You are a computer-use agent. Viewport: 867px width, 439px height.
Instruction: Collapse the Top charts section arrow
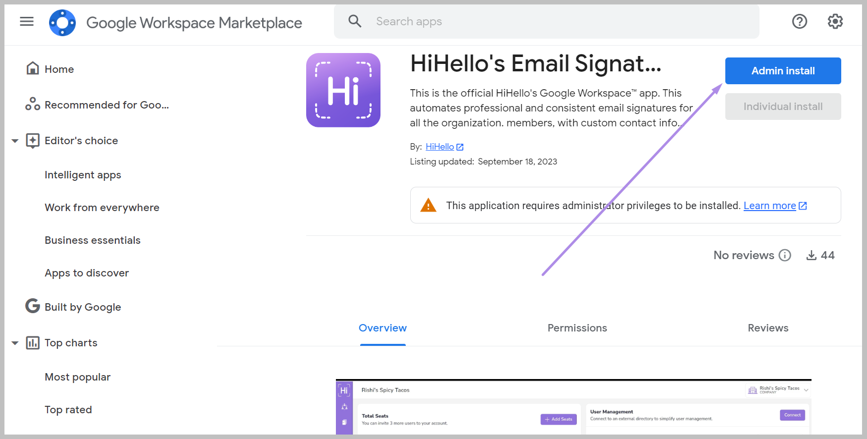[15, 343]
